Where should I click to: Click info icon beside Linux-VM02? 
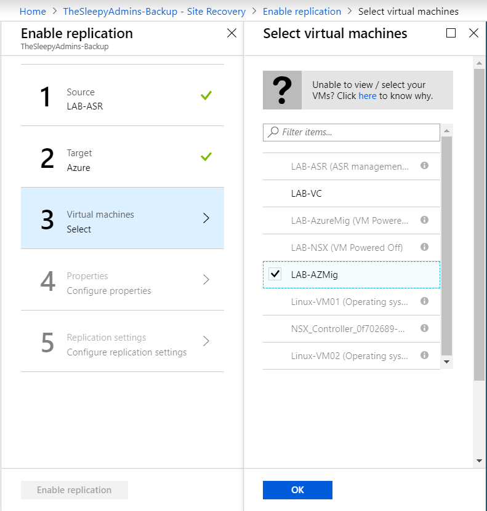tap(424, 355)
